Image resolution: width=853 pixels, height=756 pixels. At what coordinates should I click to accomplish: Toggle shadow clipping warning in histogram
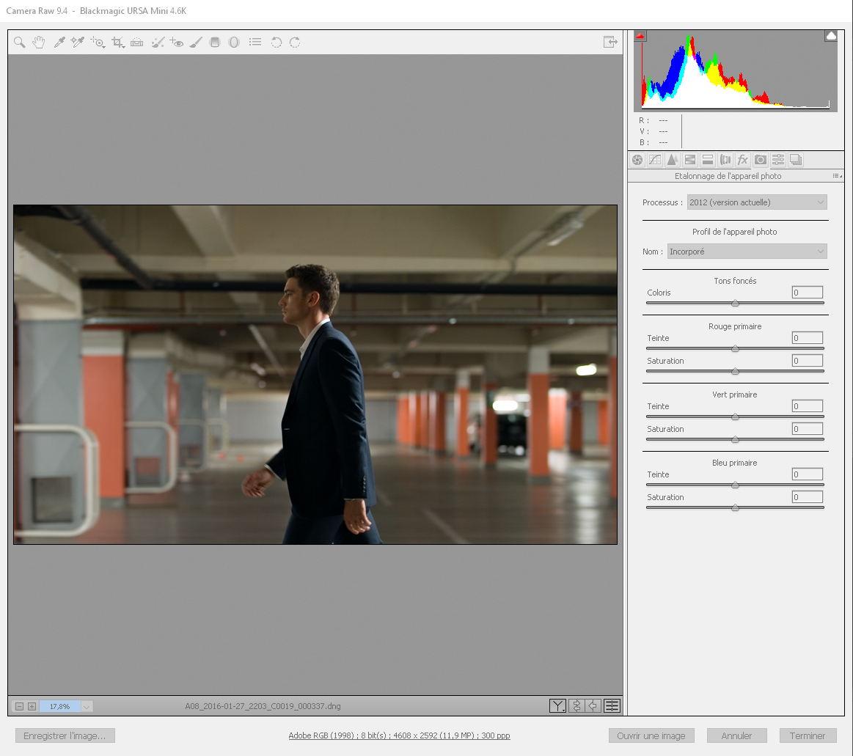pos(640,36)
